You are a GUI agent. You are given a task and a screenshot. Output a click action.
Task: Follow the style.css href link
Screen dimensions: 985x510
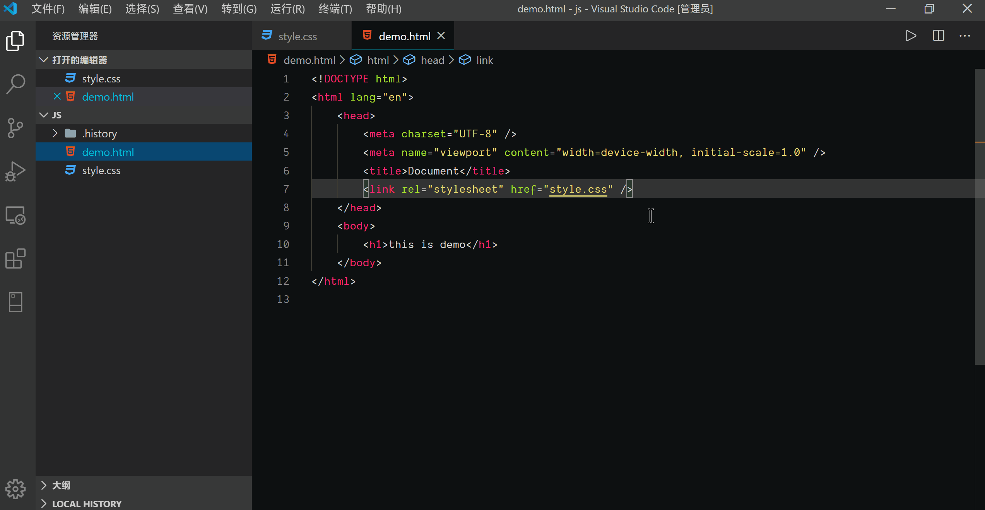tap(578, 189)
